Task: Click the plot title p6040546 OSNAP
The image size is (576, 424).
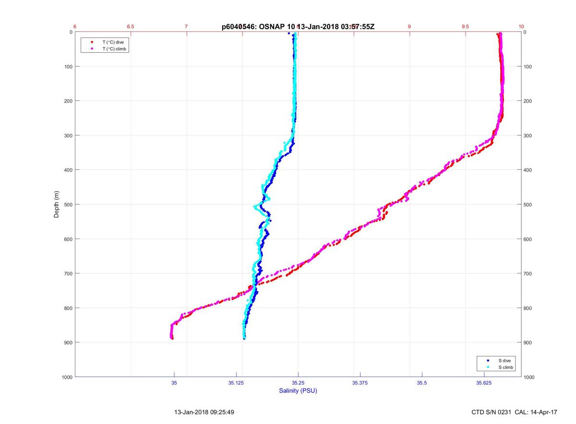Action: click(x=298, y=27)
